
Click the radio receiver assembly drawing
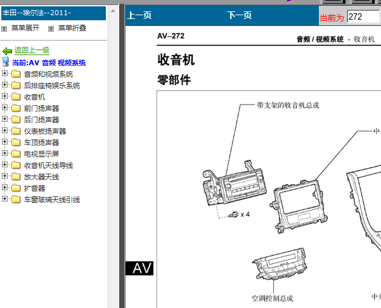coord(235,183)
